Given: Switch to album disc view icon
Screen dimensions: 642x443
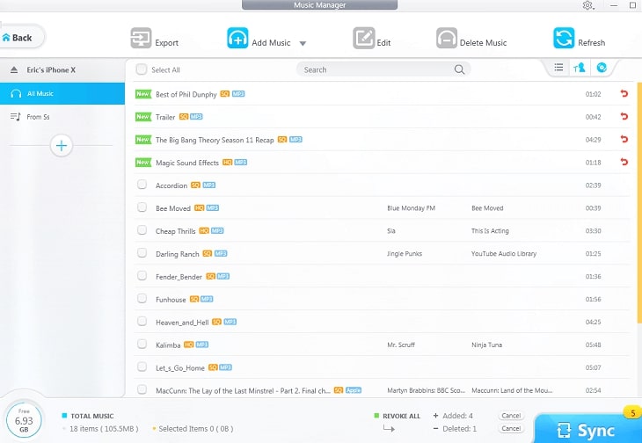Looking at the screenshot, I should (x=602, y=68).
